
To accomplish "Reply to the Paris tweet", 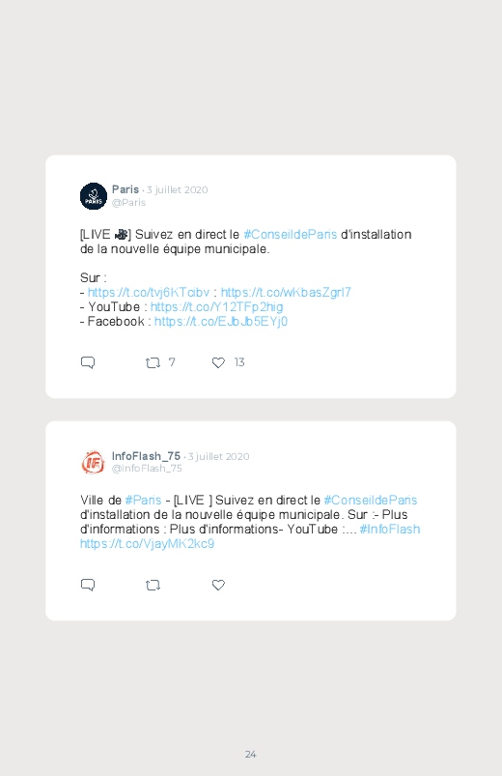I will (88, 362).
